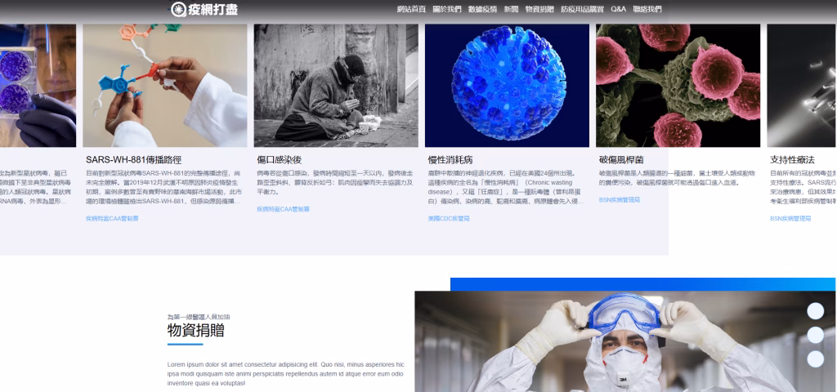The height and width of the screenshot is (392, 837).
Task: Open the 關於我們 menu item
Action: tap(446, 10)
